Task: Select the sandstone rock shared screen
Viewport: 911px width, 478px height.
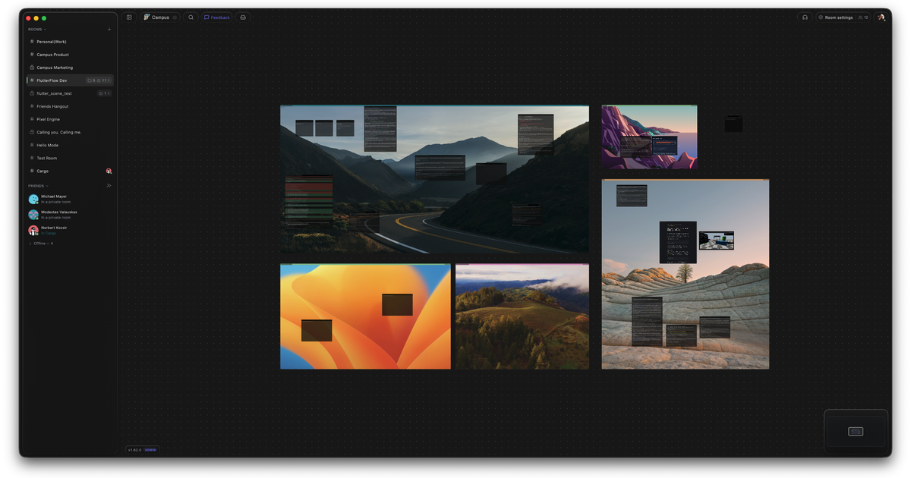Action: click(686, 274)
